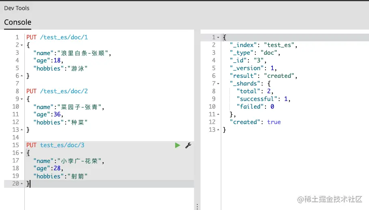
Task: Collapse the request block at line 2
Action: [x=22, y=45]
